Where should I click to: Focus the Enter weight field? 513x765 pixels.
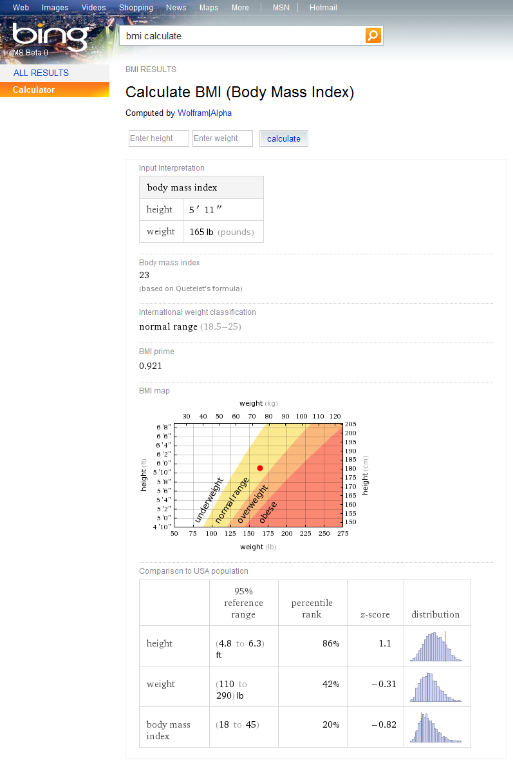click(222, 138)
